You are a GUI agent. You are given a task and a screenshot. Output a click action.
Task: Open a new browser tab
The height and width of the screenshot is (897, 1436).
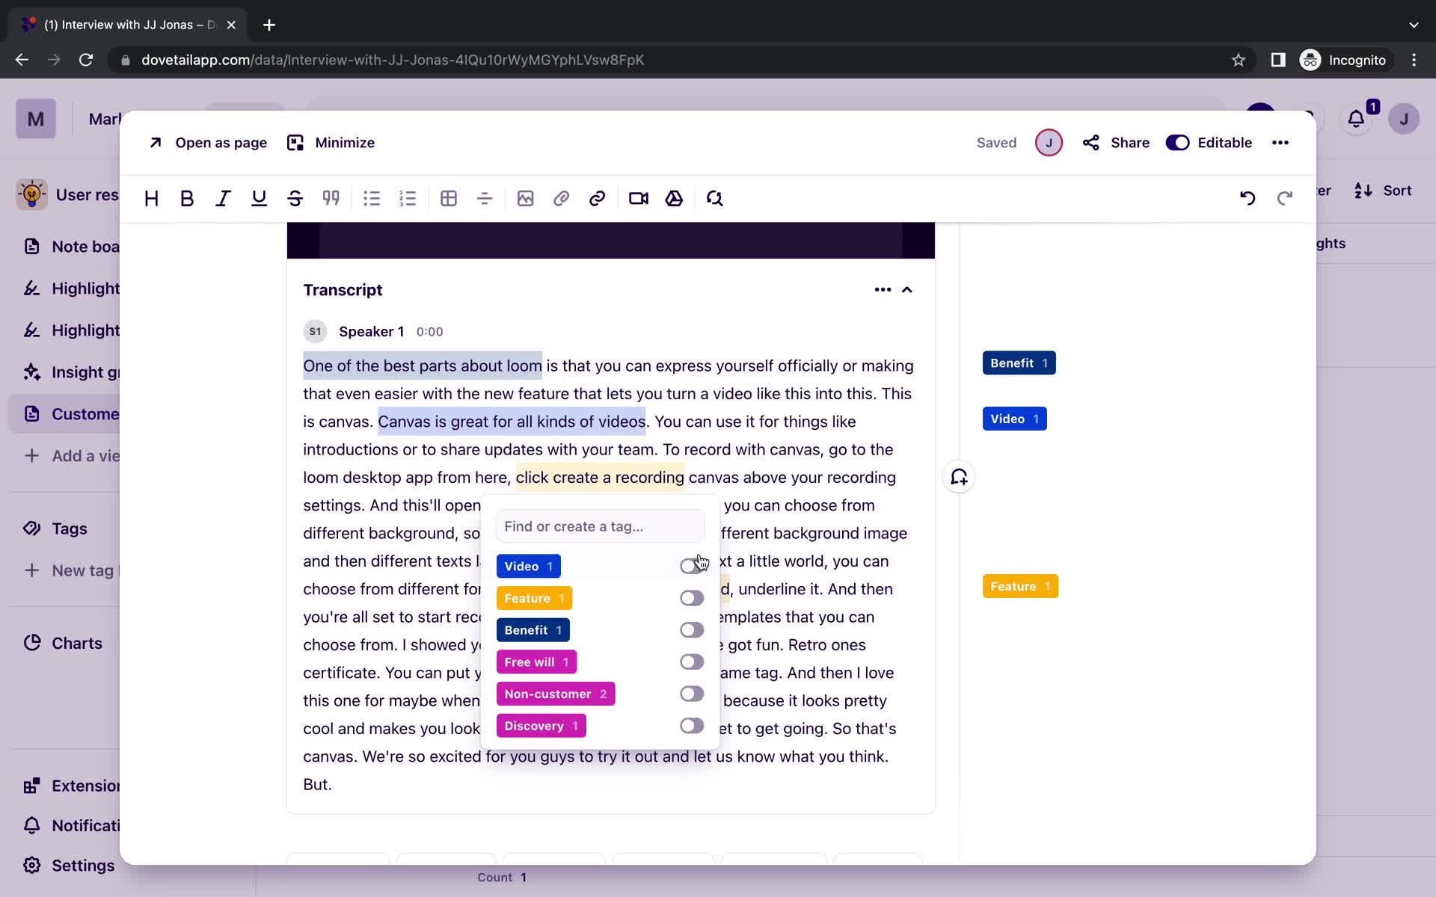click(269, 25)
